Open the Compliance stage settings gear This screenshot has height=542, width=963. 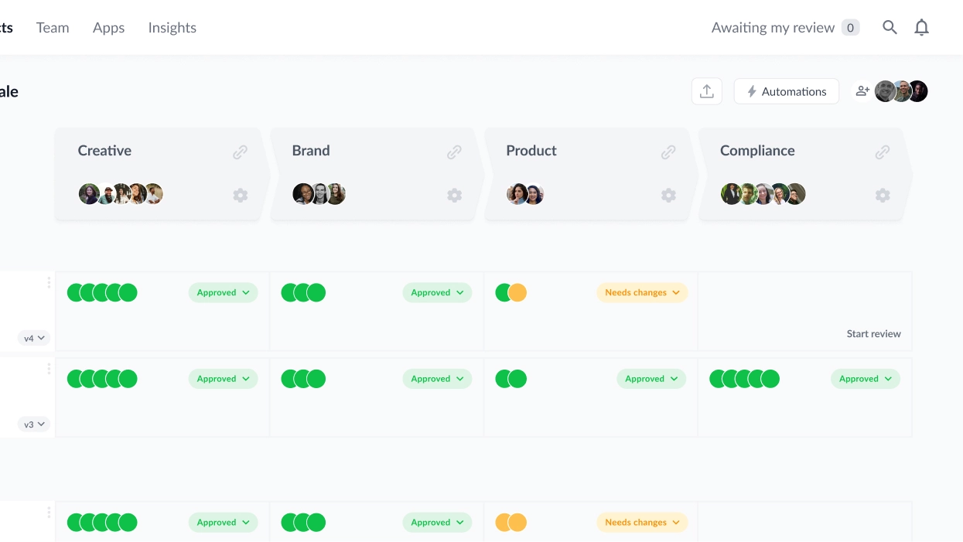(x=882, y=195)
